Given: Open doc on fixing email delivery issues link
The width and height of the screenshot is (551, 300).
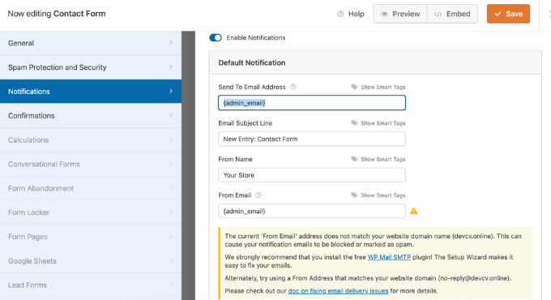Looking at the screenshot, I should (x=338, y=291).
